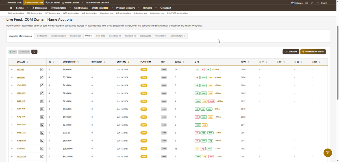Click the Home icon in the main navigation

point(11,8)
